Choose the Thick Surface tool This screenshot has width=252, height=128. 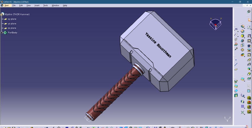(x=236, y=86)
